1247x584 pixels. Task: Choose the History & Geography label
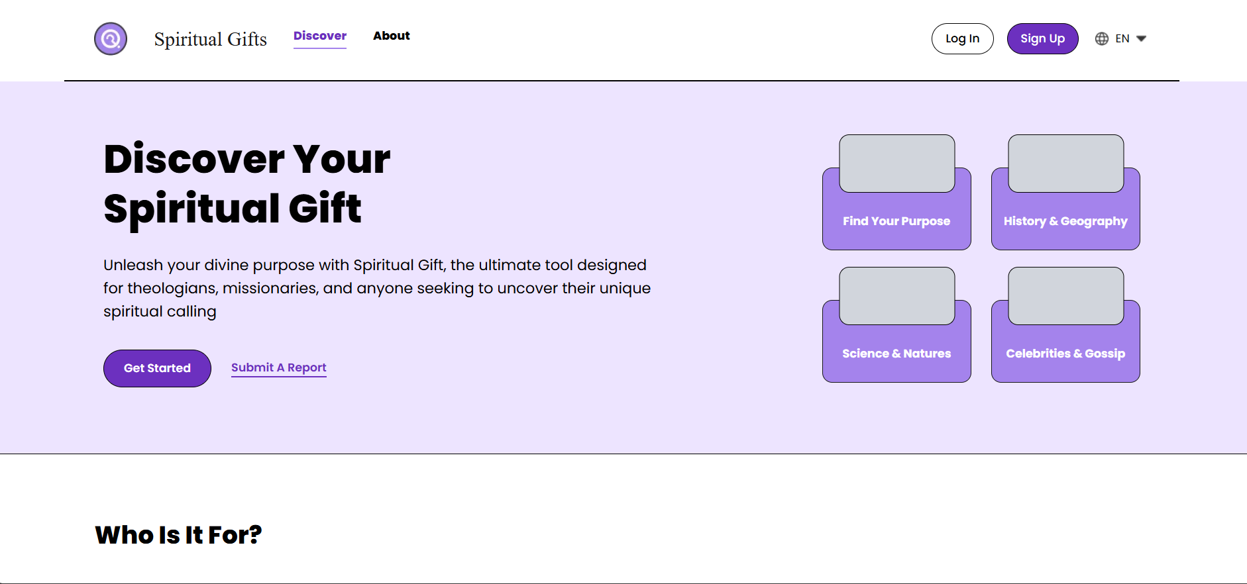point(1065,221)
